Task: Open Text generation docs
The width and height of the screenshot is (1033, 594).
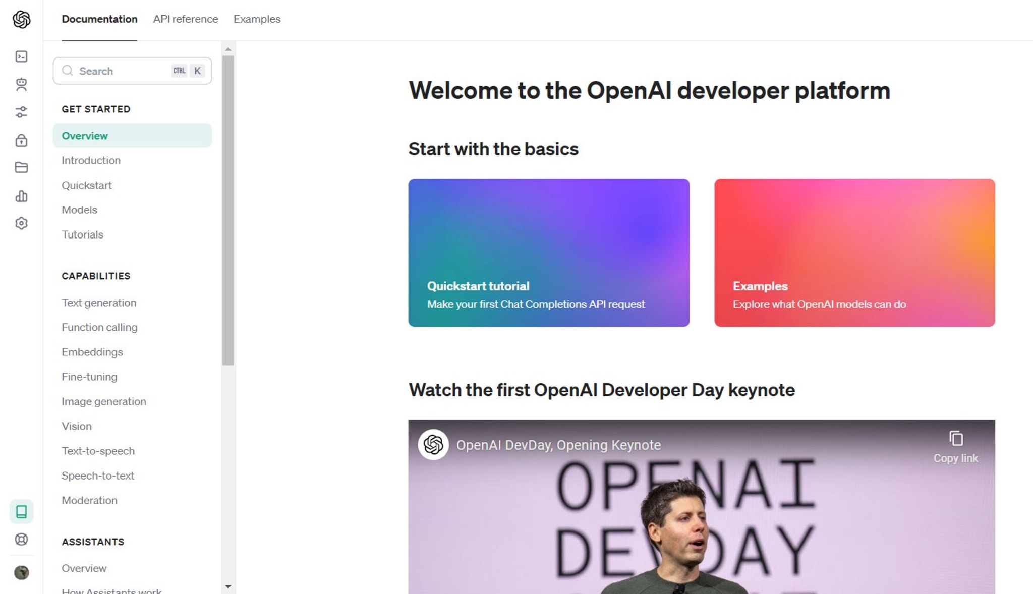Action: (99, 303)
